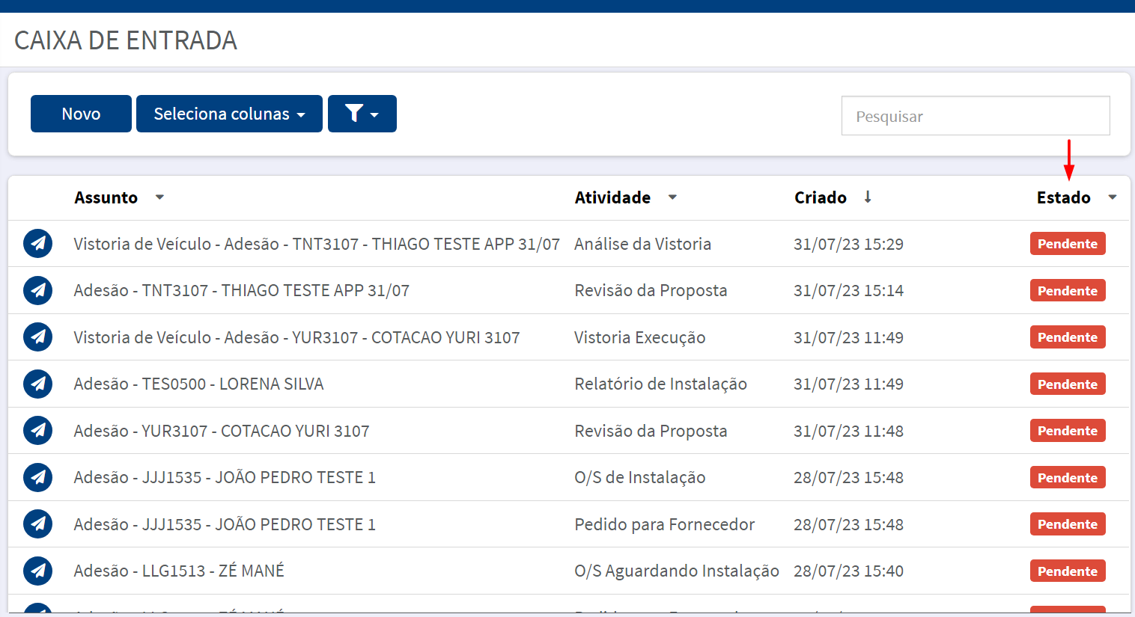Click Pendente badge for Análise da Vistoria row
Image resolution: width=1135 pixels, height=617 pixels.
(1068, 244)
